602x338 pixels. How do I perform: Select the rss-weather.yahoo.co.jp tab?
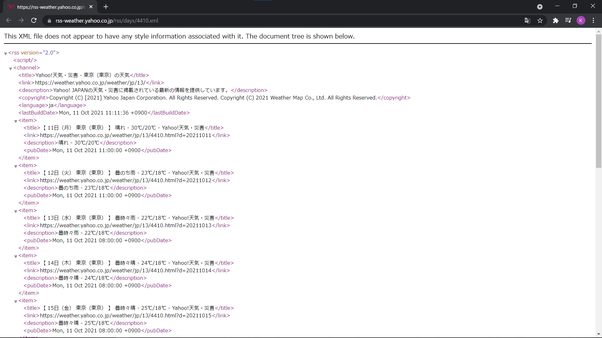pos(50,7)
